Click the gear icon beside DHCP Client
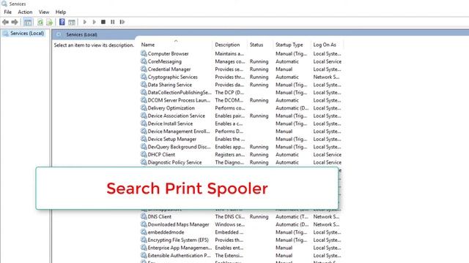This screenshot has height=263, width=469. pos(144,154)
